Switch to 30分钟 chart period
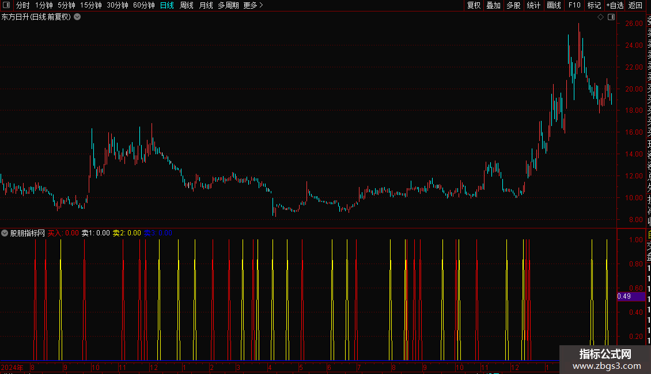Screen dimensions: 651x374 pyautogui.click(x=118, y=5)
